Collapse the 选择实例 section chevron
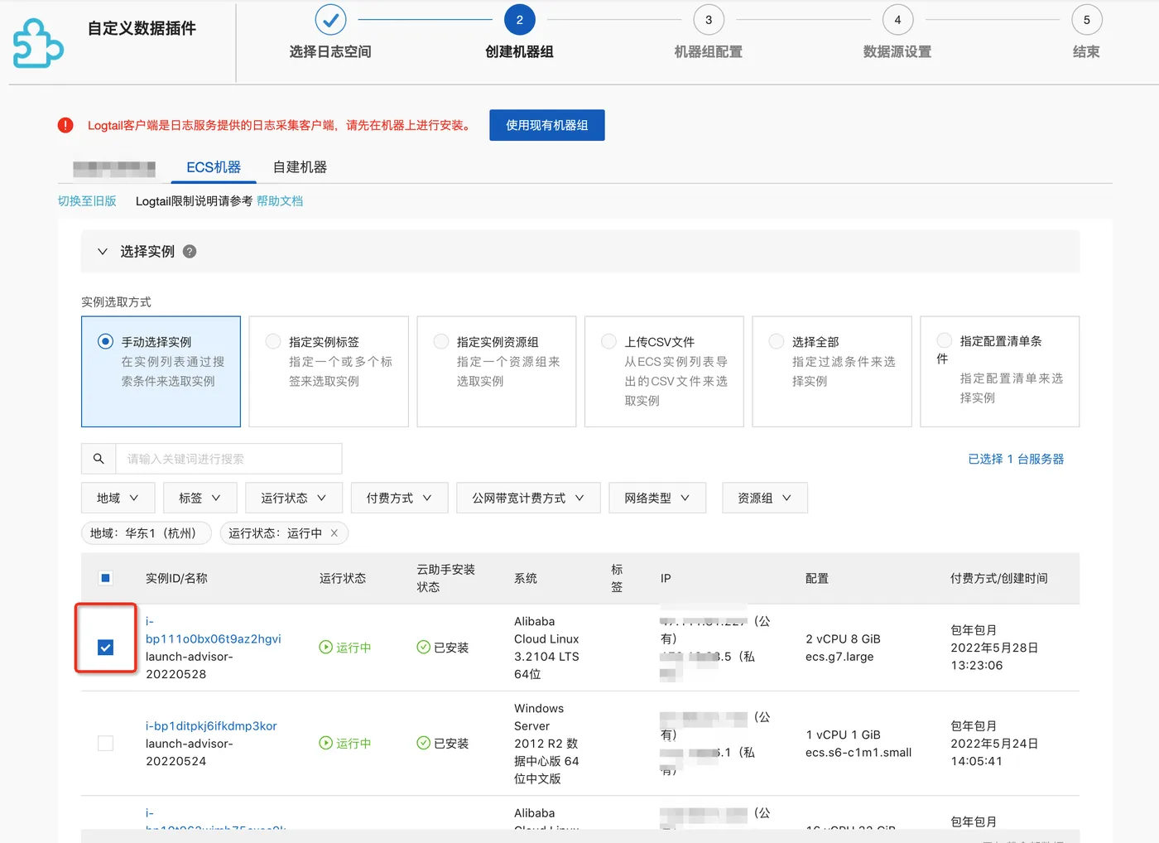Viewport: 1159px width, 843px height. point(103,252)
